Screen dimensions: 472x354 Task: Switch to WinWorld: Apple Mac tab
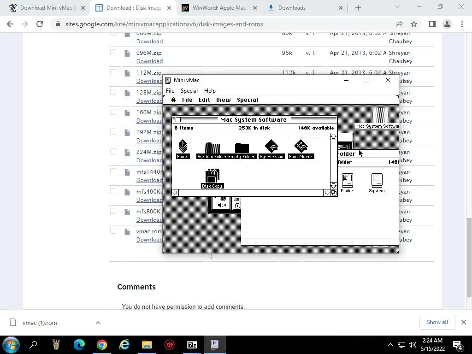tap(219, 8)
